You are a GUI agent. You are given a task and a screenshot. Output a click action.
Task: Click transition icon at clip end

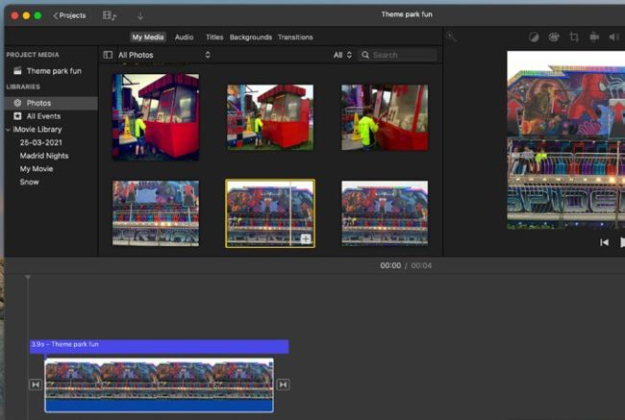pos(283,384)
